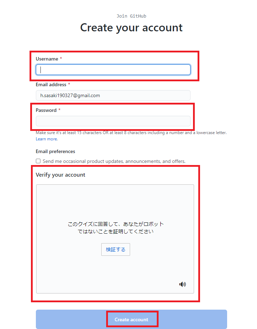Image resolution: width=257 pixels, height=329 pixels.
Task: Click the Email preferences heading
Action: 55,152
